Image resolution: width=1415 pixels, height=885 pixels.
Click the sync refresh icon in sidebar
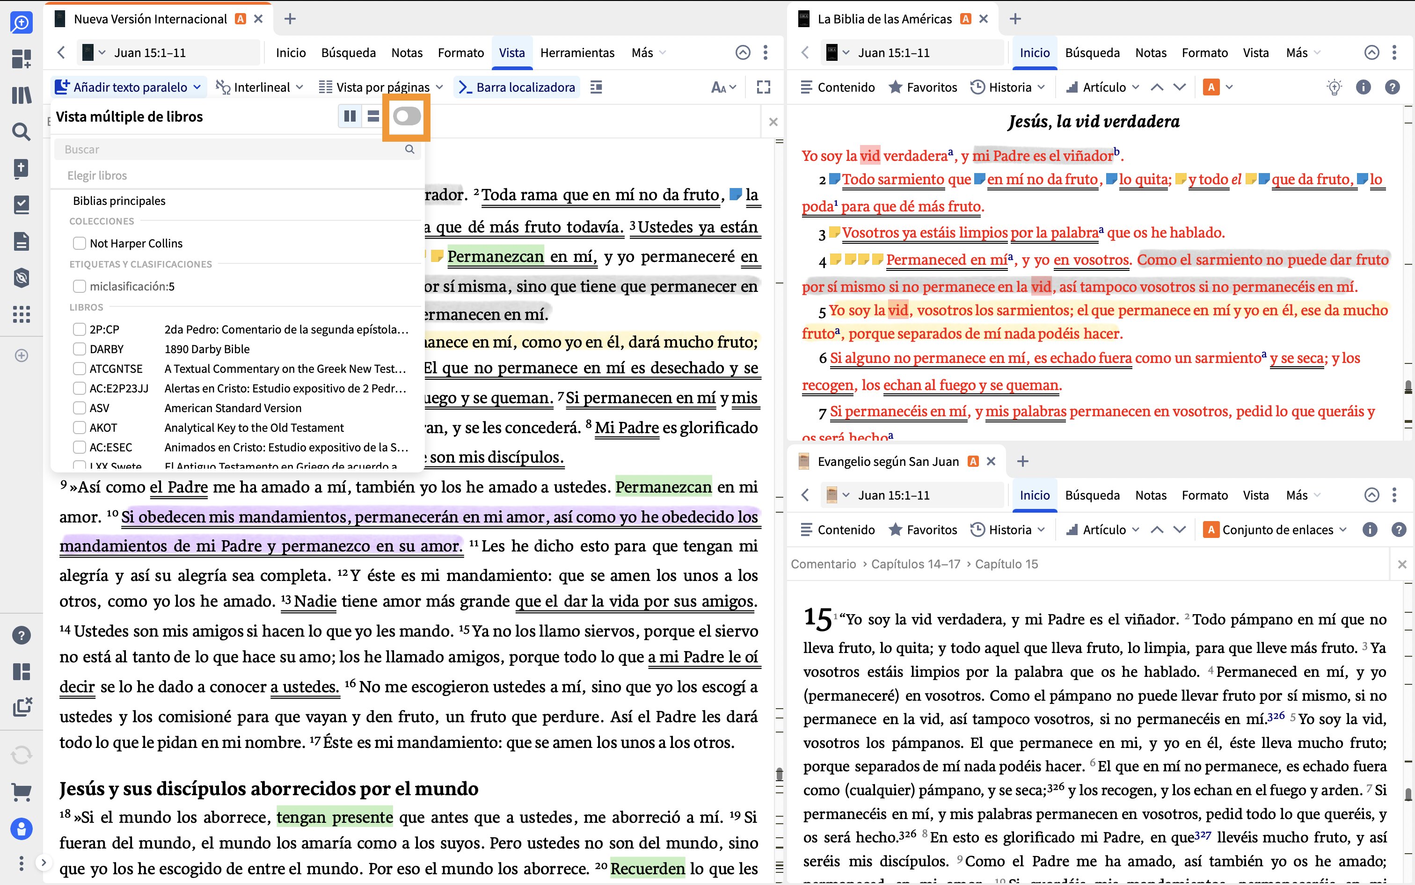[21, 755]
